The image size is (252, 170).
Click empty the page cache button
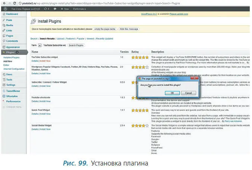click(105, 29)
